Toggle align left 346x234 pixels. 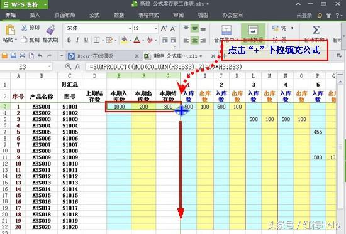(186, 40)
